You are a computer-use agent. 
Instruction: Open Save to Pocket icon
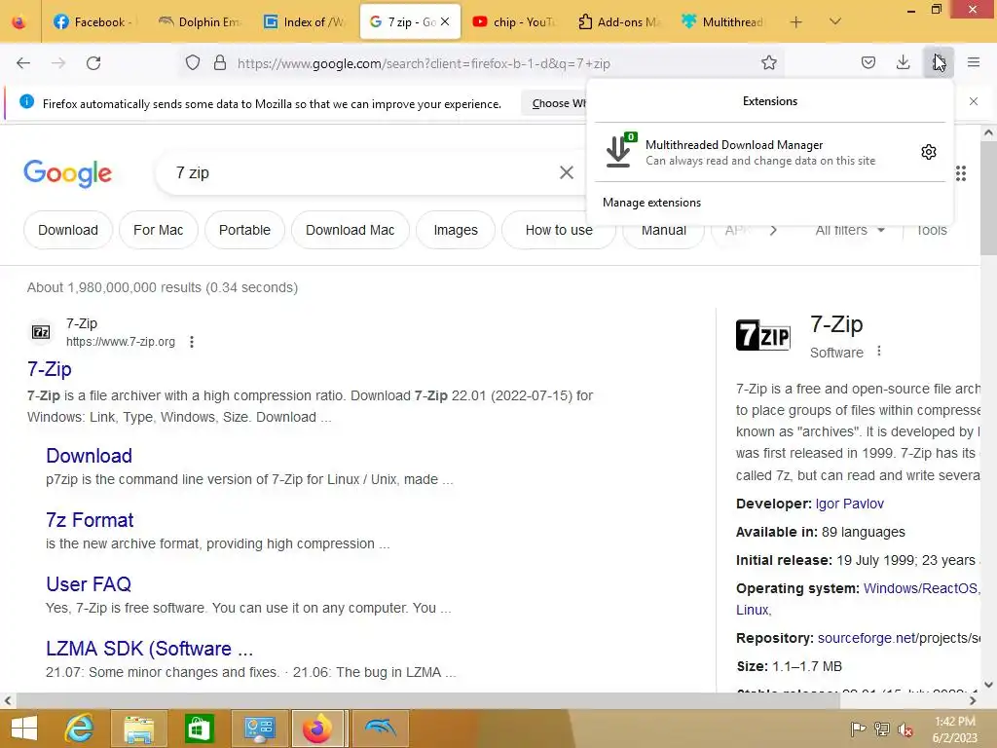pyautogui.click(x=868, y=62)
